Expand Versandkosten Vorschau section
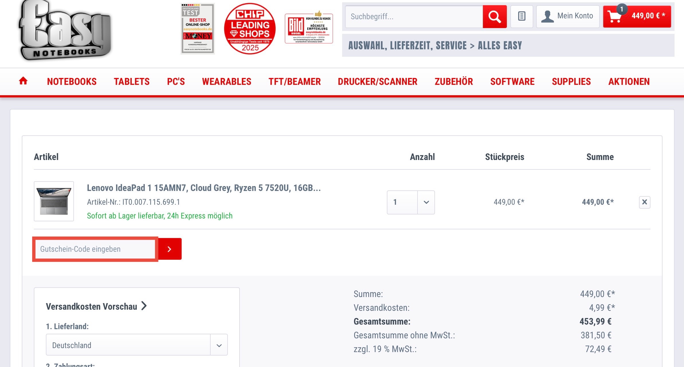 click(96, 306)
